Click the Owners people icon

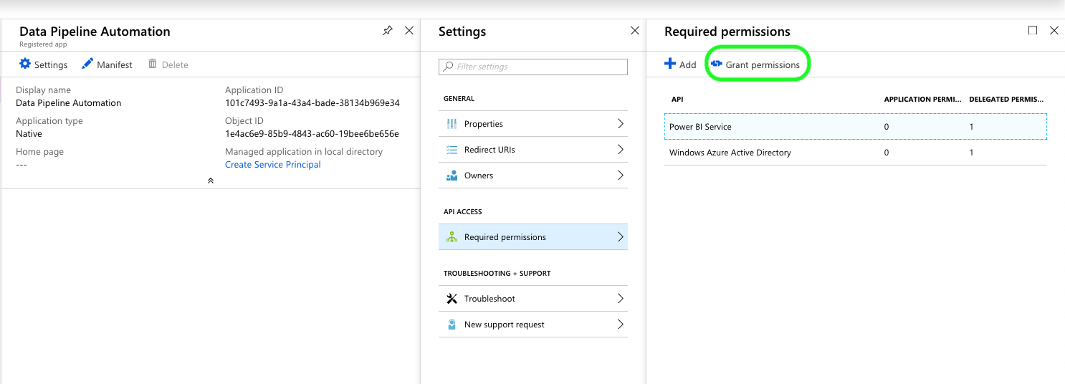click(x=452, y=176)
